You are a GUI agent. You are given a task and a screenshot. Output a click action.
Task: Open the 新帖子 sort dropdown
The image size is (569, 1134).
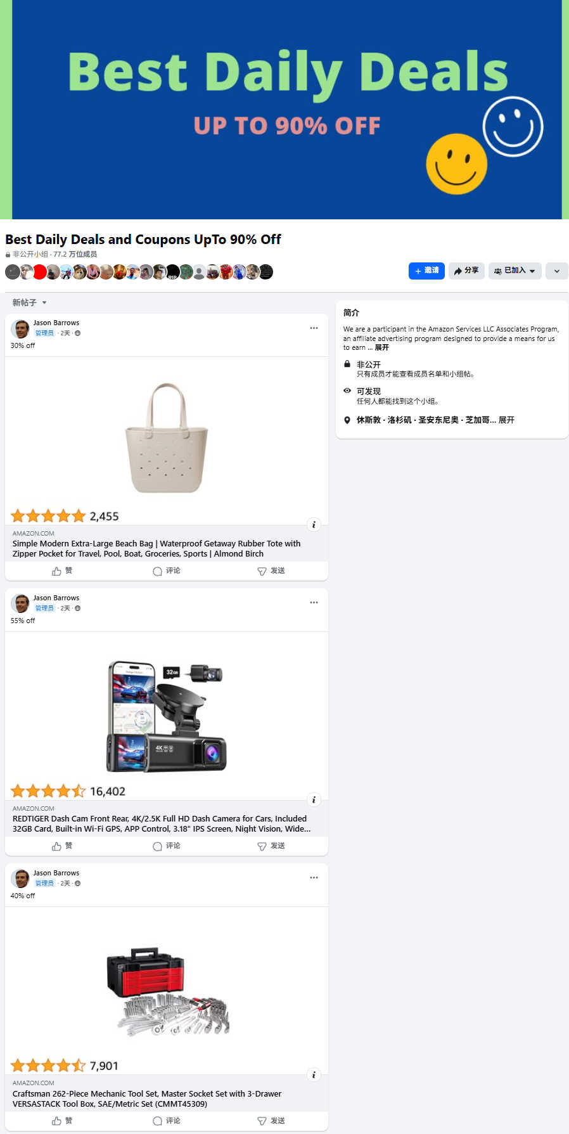(x=30, y=303)
